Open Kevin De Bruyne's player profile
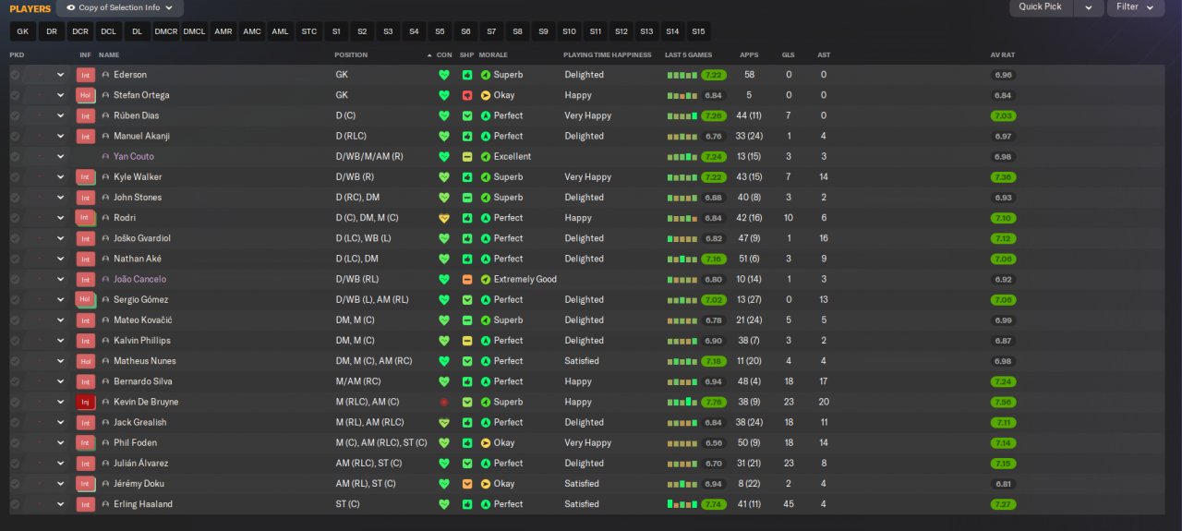 pos(146,402)
